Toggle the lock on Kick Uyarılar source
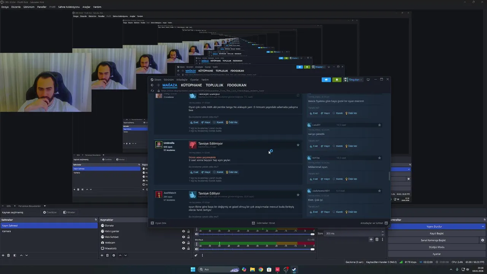The height and width of the screenshot is (274, 487). [x=189, y=231]
